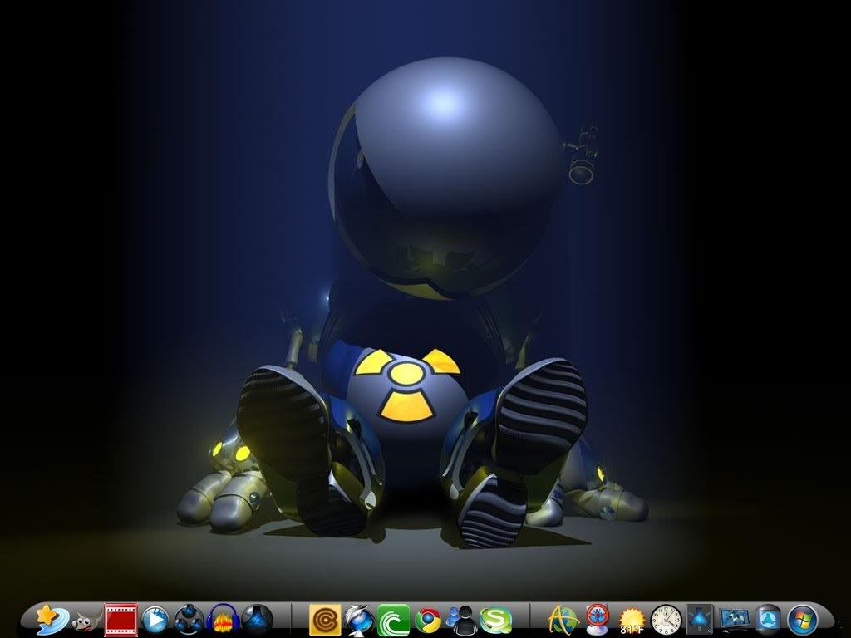Viewport: 851px width, 638px height.
Task: Open the red fan gadget icon
Action: (598, 619)
